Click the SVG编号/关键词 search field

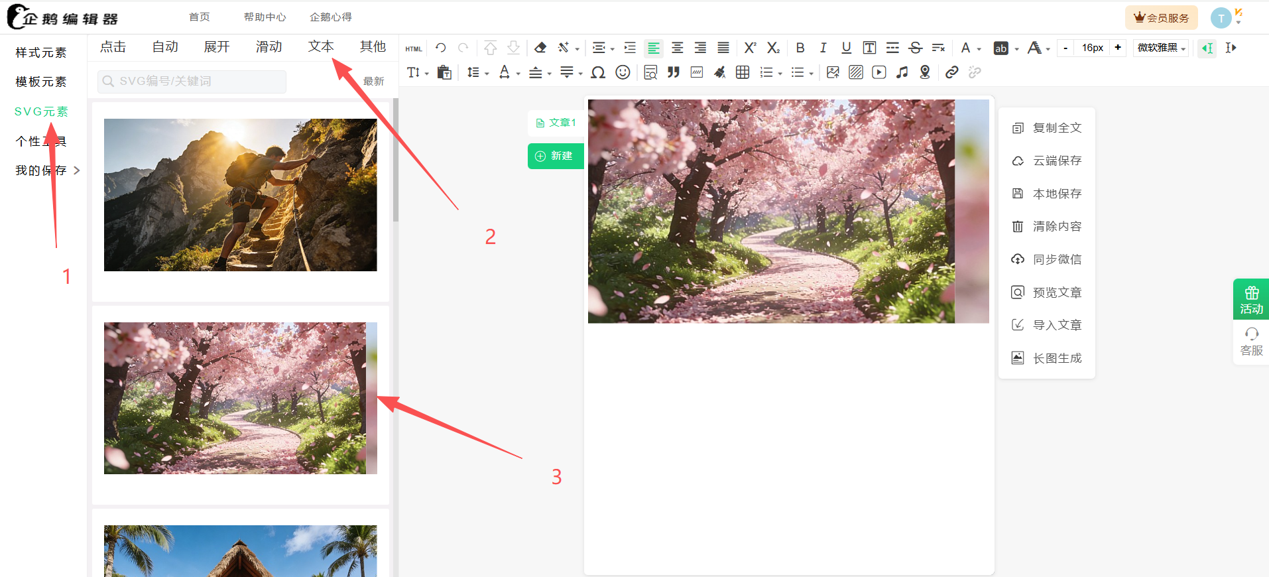(192, 81)
